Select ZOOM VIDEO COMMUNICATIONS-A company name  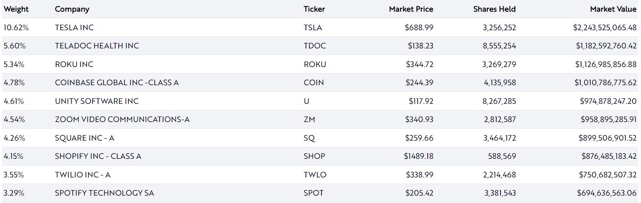click(x=122, y=119)
